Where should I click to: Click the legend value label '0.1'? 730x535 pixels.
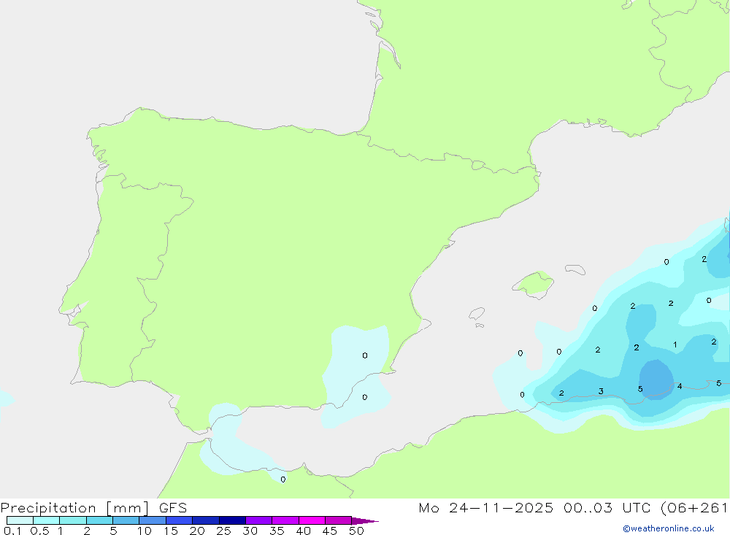click(x=12, y=531)
